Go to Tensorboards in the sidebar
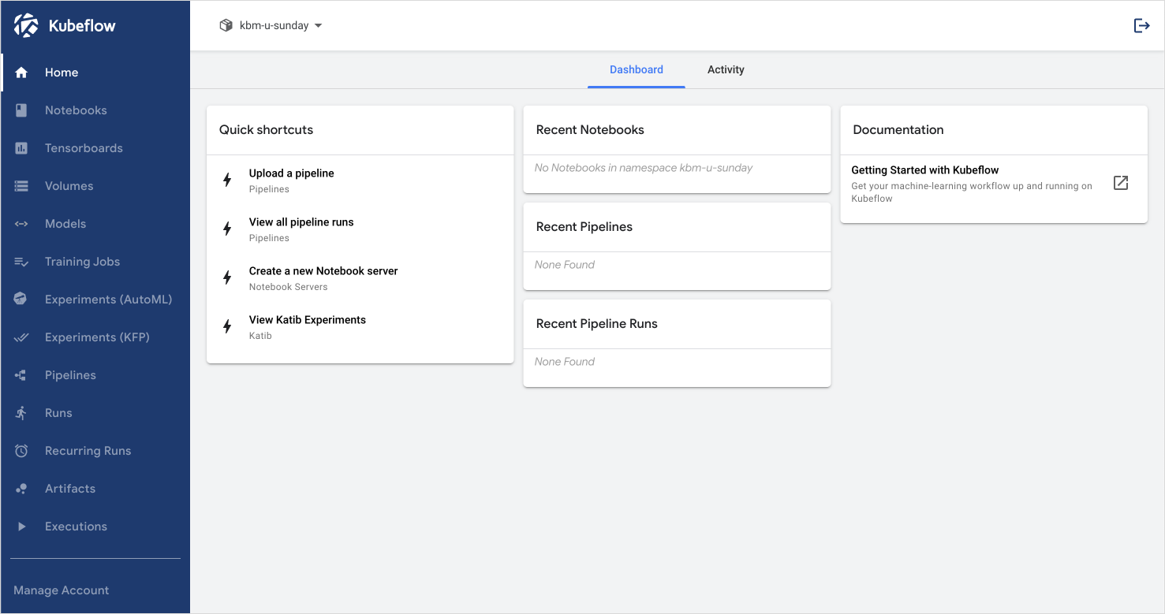Image resolution: width=1165 pixels, height=614 pixels. click(x=95, y=148)
